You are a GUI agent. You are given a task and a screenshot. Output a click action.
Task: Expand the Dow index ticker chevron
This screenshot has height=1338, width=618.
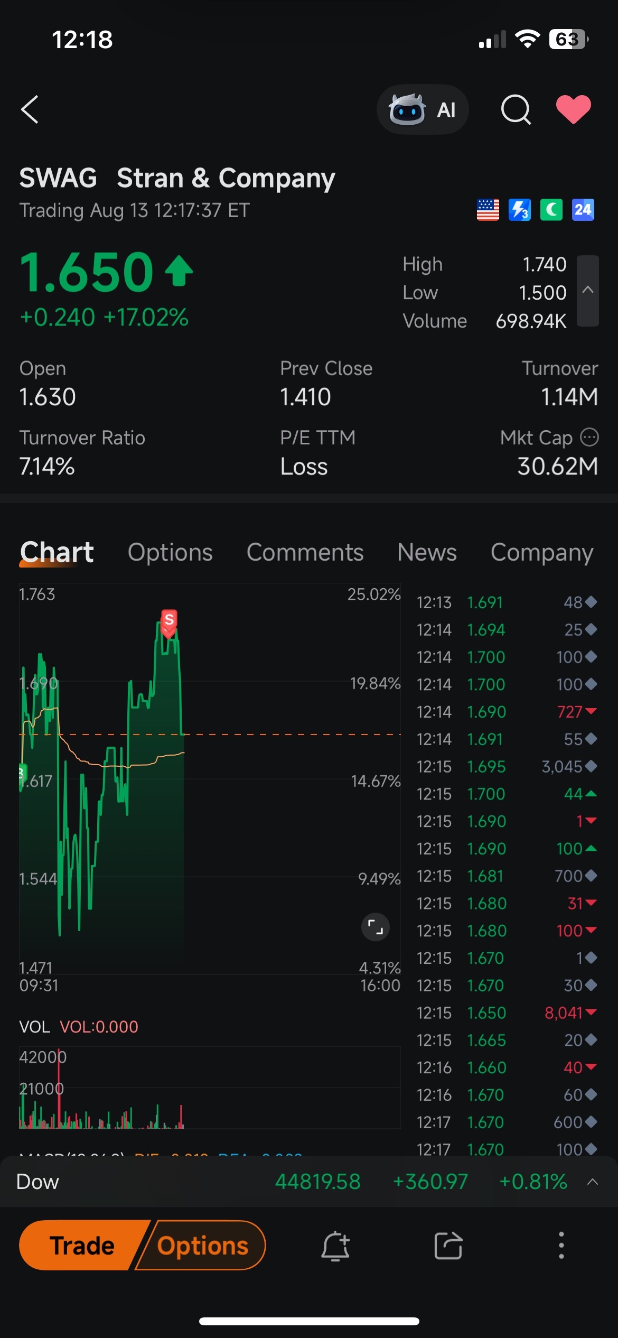(593, 1182)
